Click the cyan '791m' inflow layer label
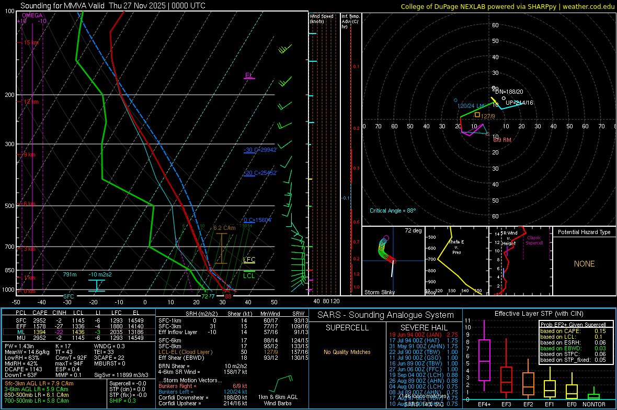The width and height of the screenshot is (617, 410). point(70,274)
